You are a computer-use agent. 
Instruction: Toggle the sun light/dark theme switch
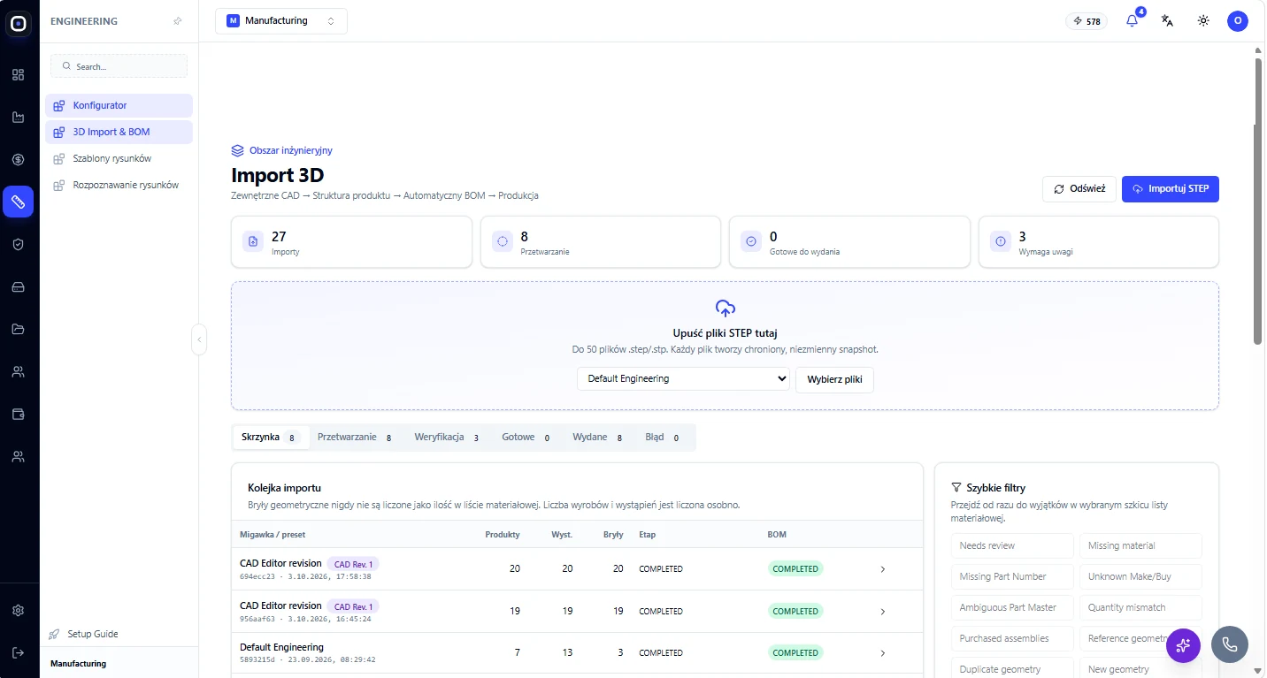coord(1202,21)
